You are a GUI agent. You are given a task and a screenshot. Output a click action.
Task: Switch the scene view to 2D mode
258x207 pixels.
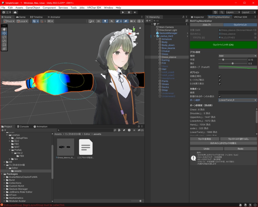click(99, 21)
